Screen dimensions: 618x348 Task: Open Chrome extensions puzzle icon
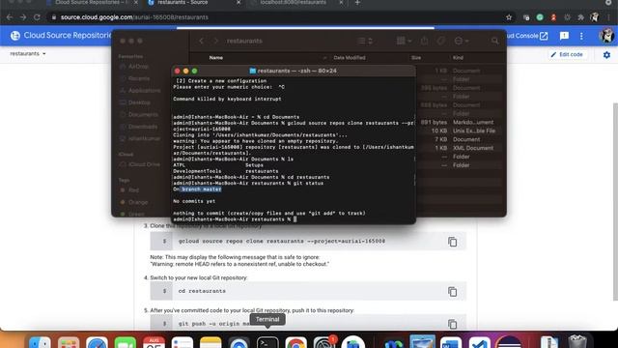[580, 17]
